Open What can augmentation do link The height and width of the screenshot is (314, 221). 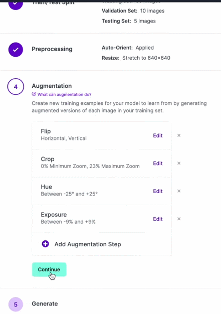(x=64, y=94)
